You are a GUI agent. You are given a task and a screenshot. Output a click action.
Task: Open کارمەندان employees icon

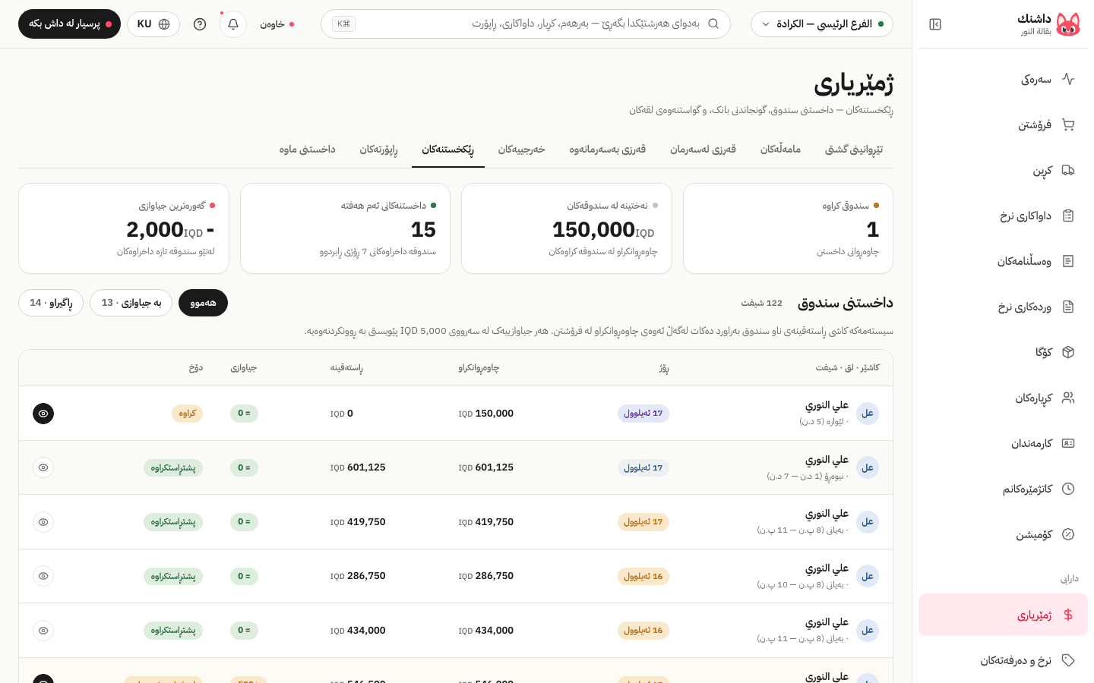(1068, 443)
